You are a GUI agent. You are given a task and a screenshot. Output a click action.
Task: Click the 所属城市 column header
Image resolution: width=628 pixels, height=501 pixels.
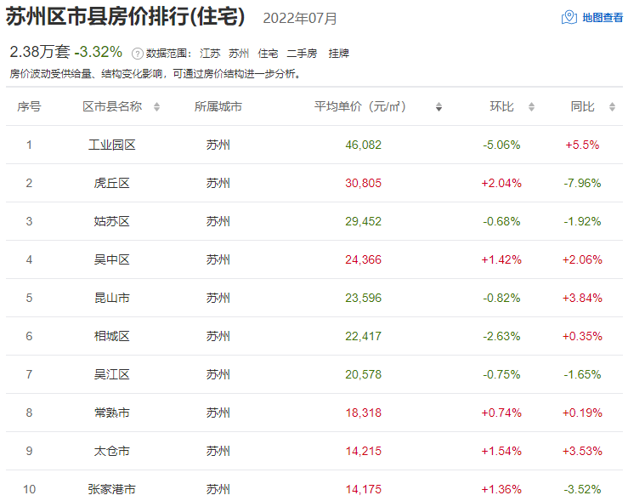point(218,106)
